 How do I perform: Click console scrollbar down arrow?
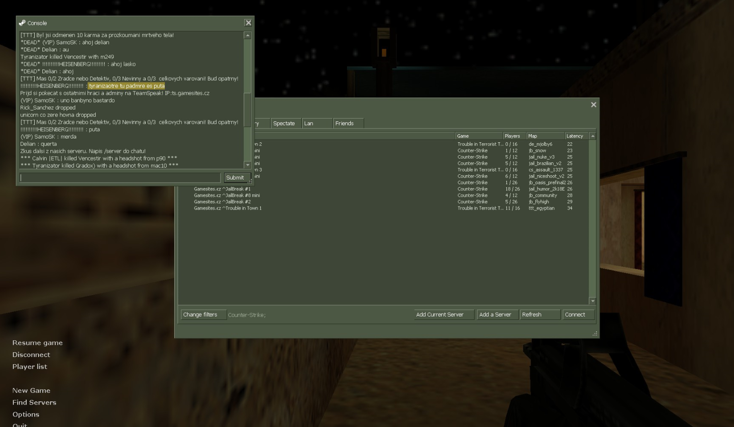coord(248,165)
